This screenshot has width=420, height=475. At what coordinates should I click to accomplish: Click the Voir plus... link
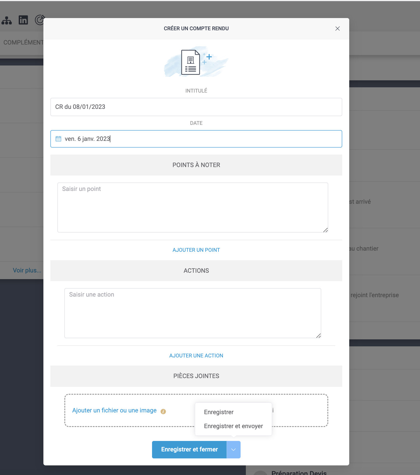27,270
